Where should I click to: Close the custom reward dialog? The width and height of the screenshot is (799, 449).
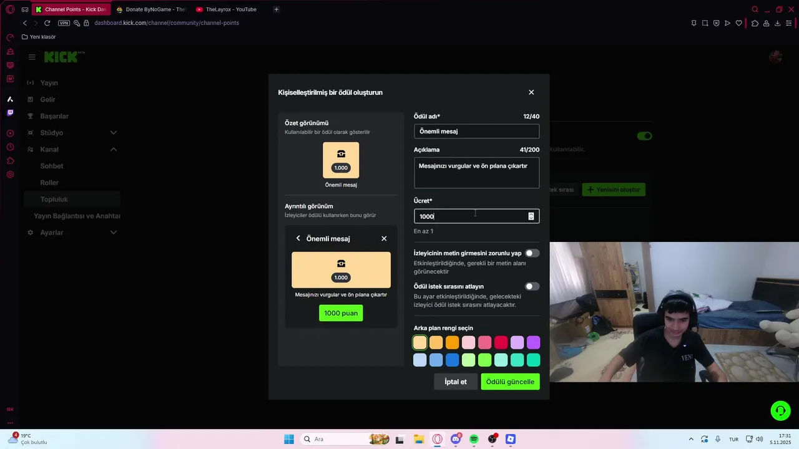tap(531, 92)
